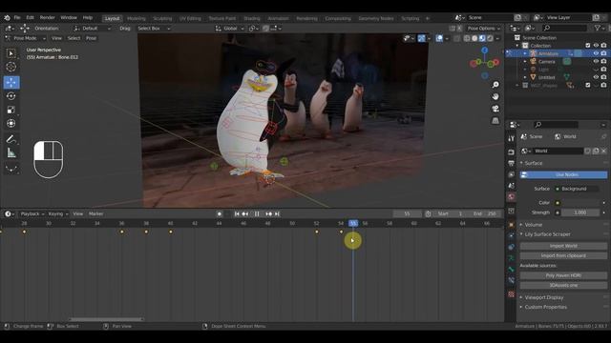Viewport: 611px width, 343px height.
Task: Open the Object properties tab icon
Action: [512, 225]
